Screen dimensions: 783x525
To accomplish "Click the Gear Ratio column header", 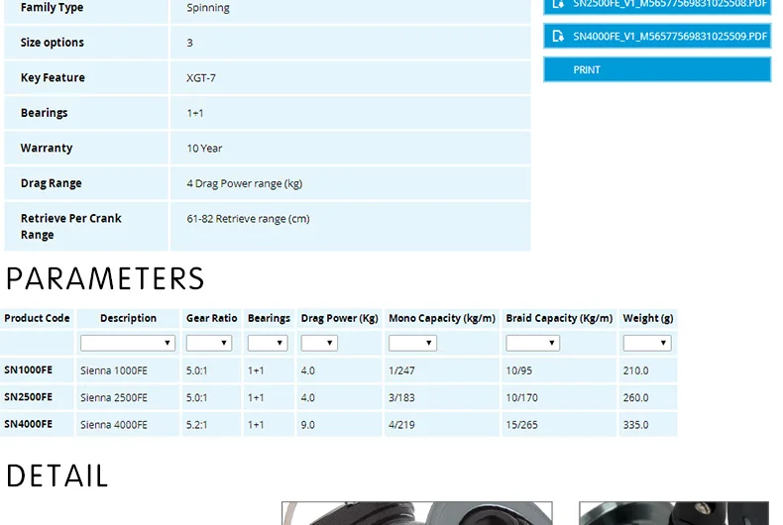I will pos(212,318).
